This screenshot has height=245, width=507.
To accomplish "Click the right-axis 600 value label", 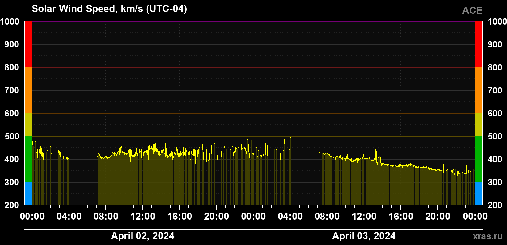I will click(495, 113).
